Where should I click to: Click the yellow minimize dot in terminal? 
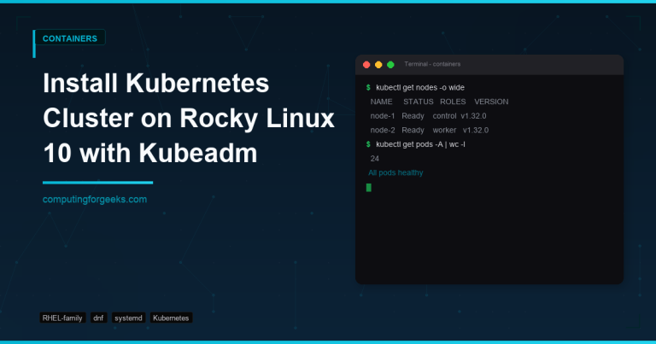[x=378, y=65]
